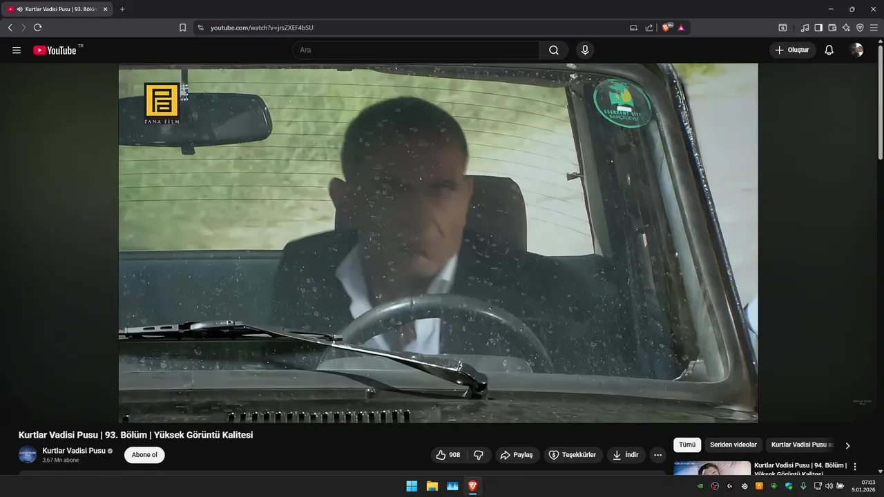This screenshot has height=497, width=884.
Task: Open a new browser tab
Action: (122, 9)
